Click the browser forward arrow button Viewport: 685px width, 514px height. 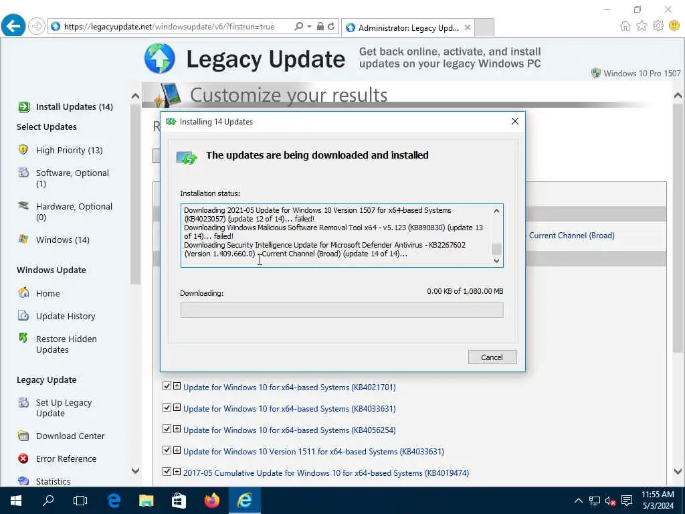[37, 26]
